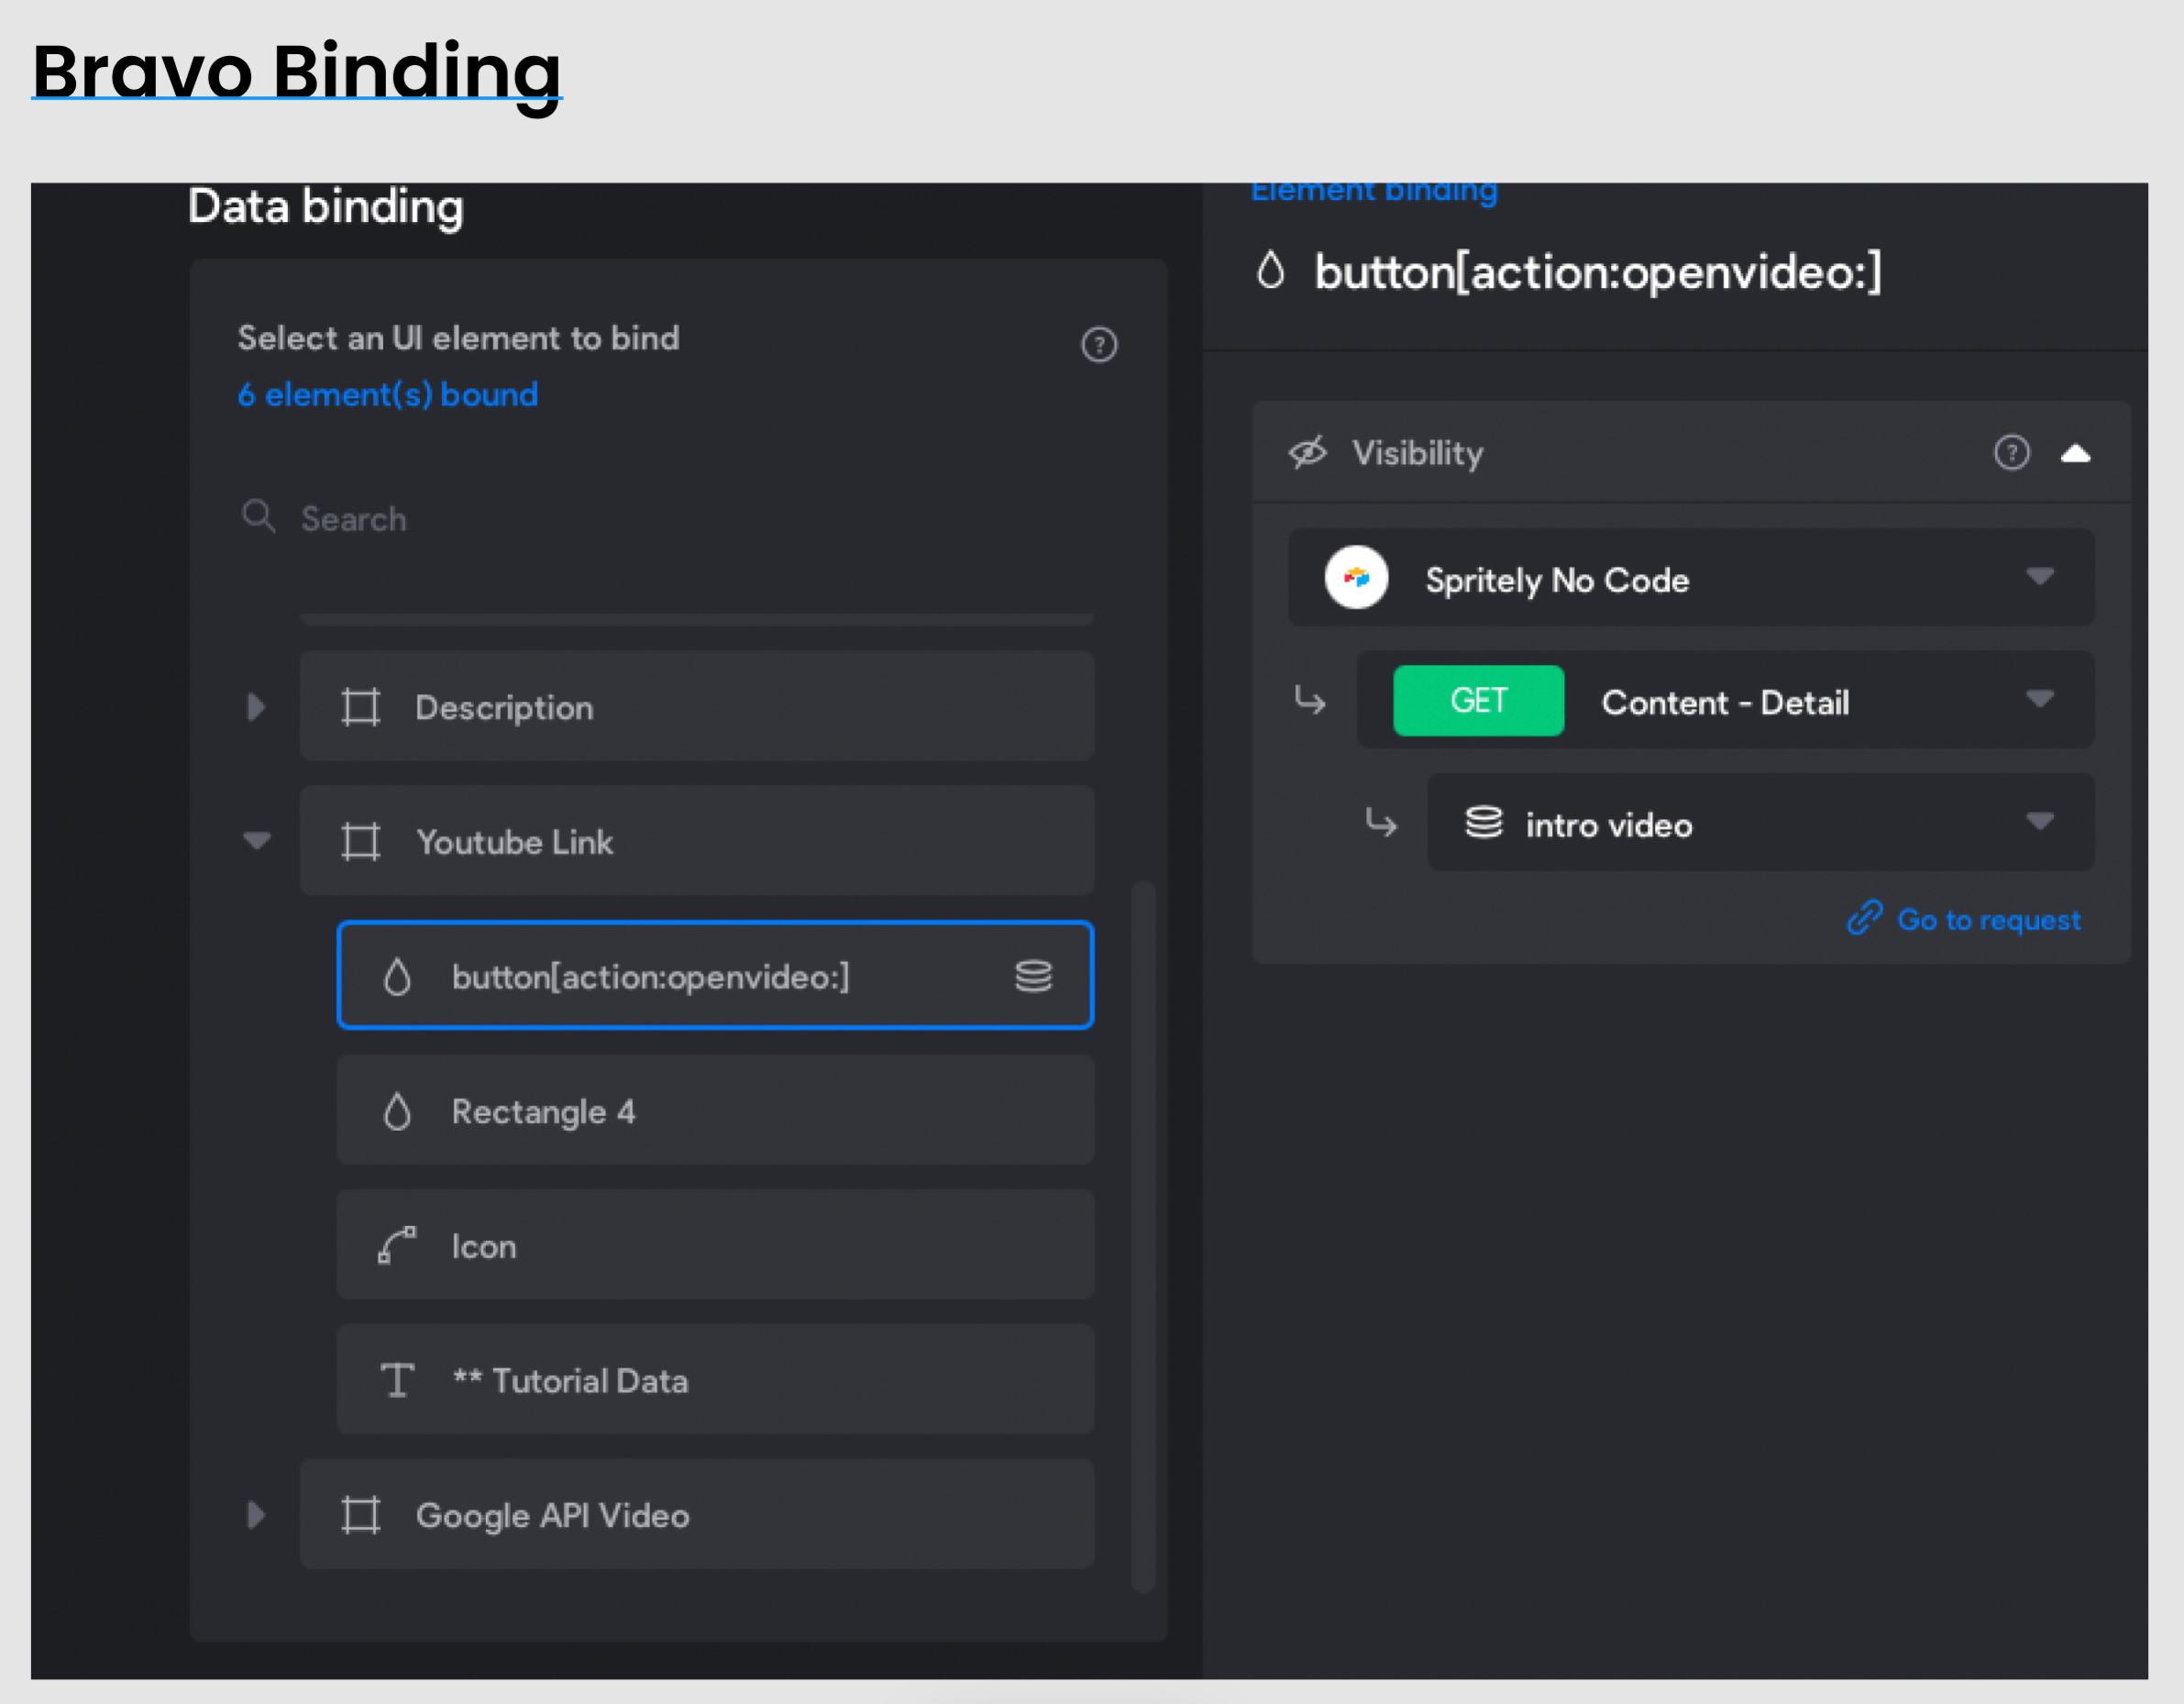Open the 6 element(s) bound link
This screenshot has height=1704, width=2184.
(x=388, y=395)
